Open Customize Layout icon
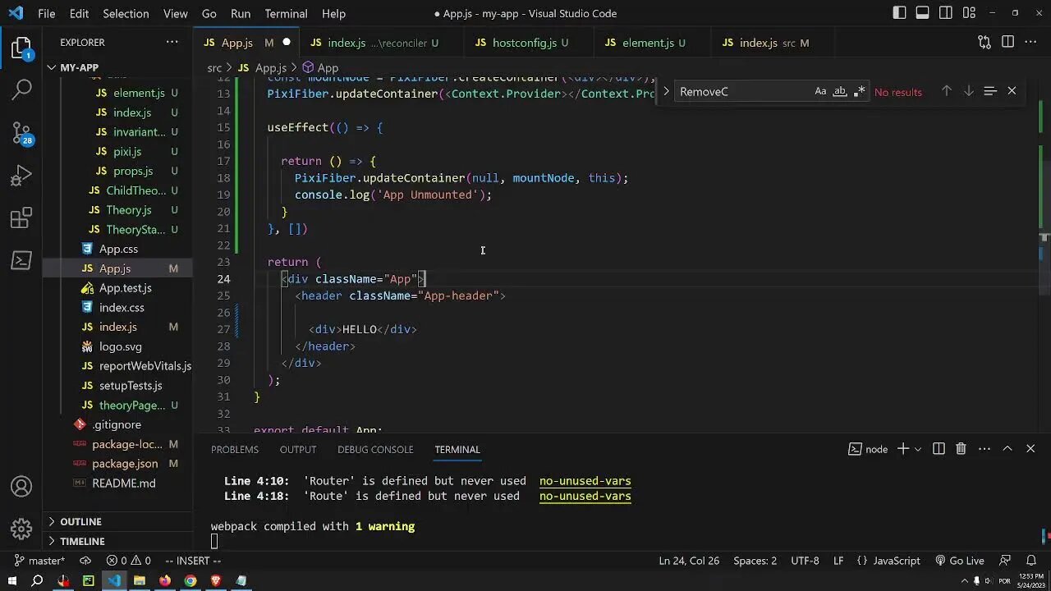Image resolution: width=1051 pixels, height=591 pixels. pyautogui.click(x=969, y=13)
